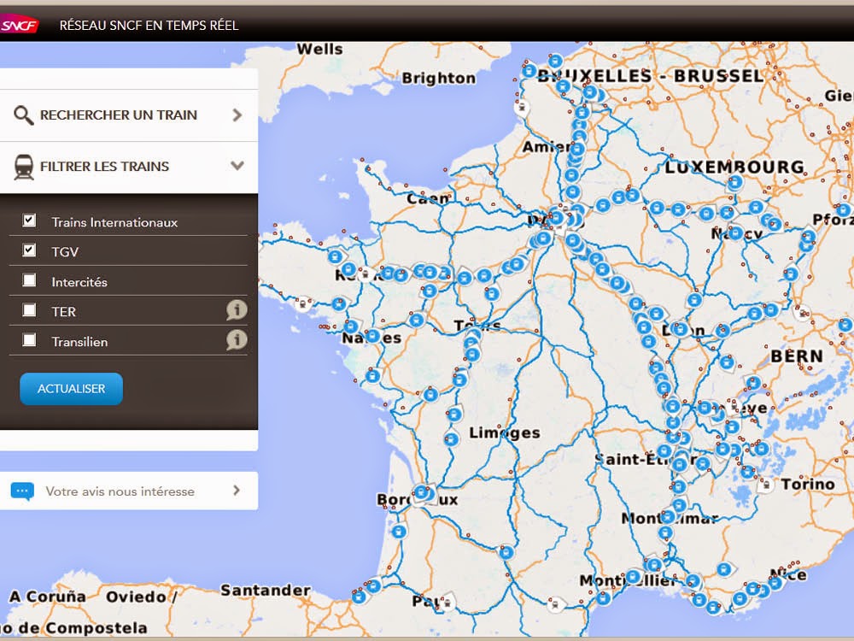Collapse the Filtrer les trains chevron
The height and width of the screenshot is (641, 854).
pos(237,165)
